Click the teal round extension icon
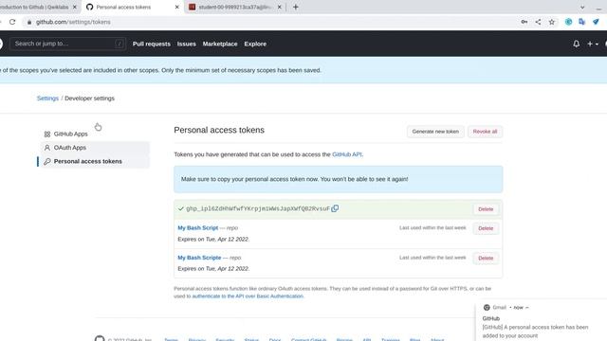This screenshot has height=341, width=607. tap(568, 22)
